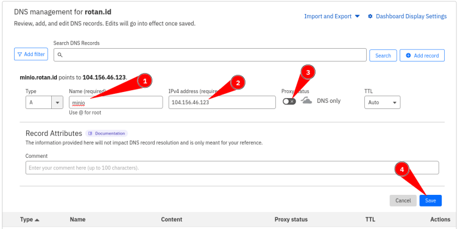
Task: Click the Comment input field
Action: click(232, 167)
